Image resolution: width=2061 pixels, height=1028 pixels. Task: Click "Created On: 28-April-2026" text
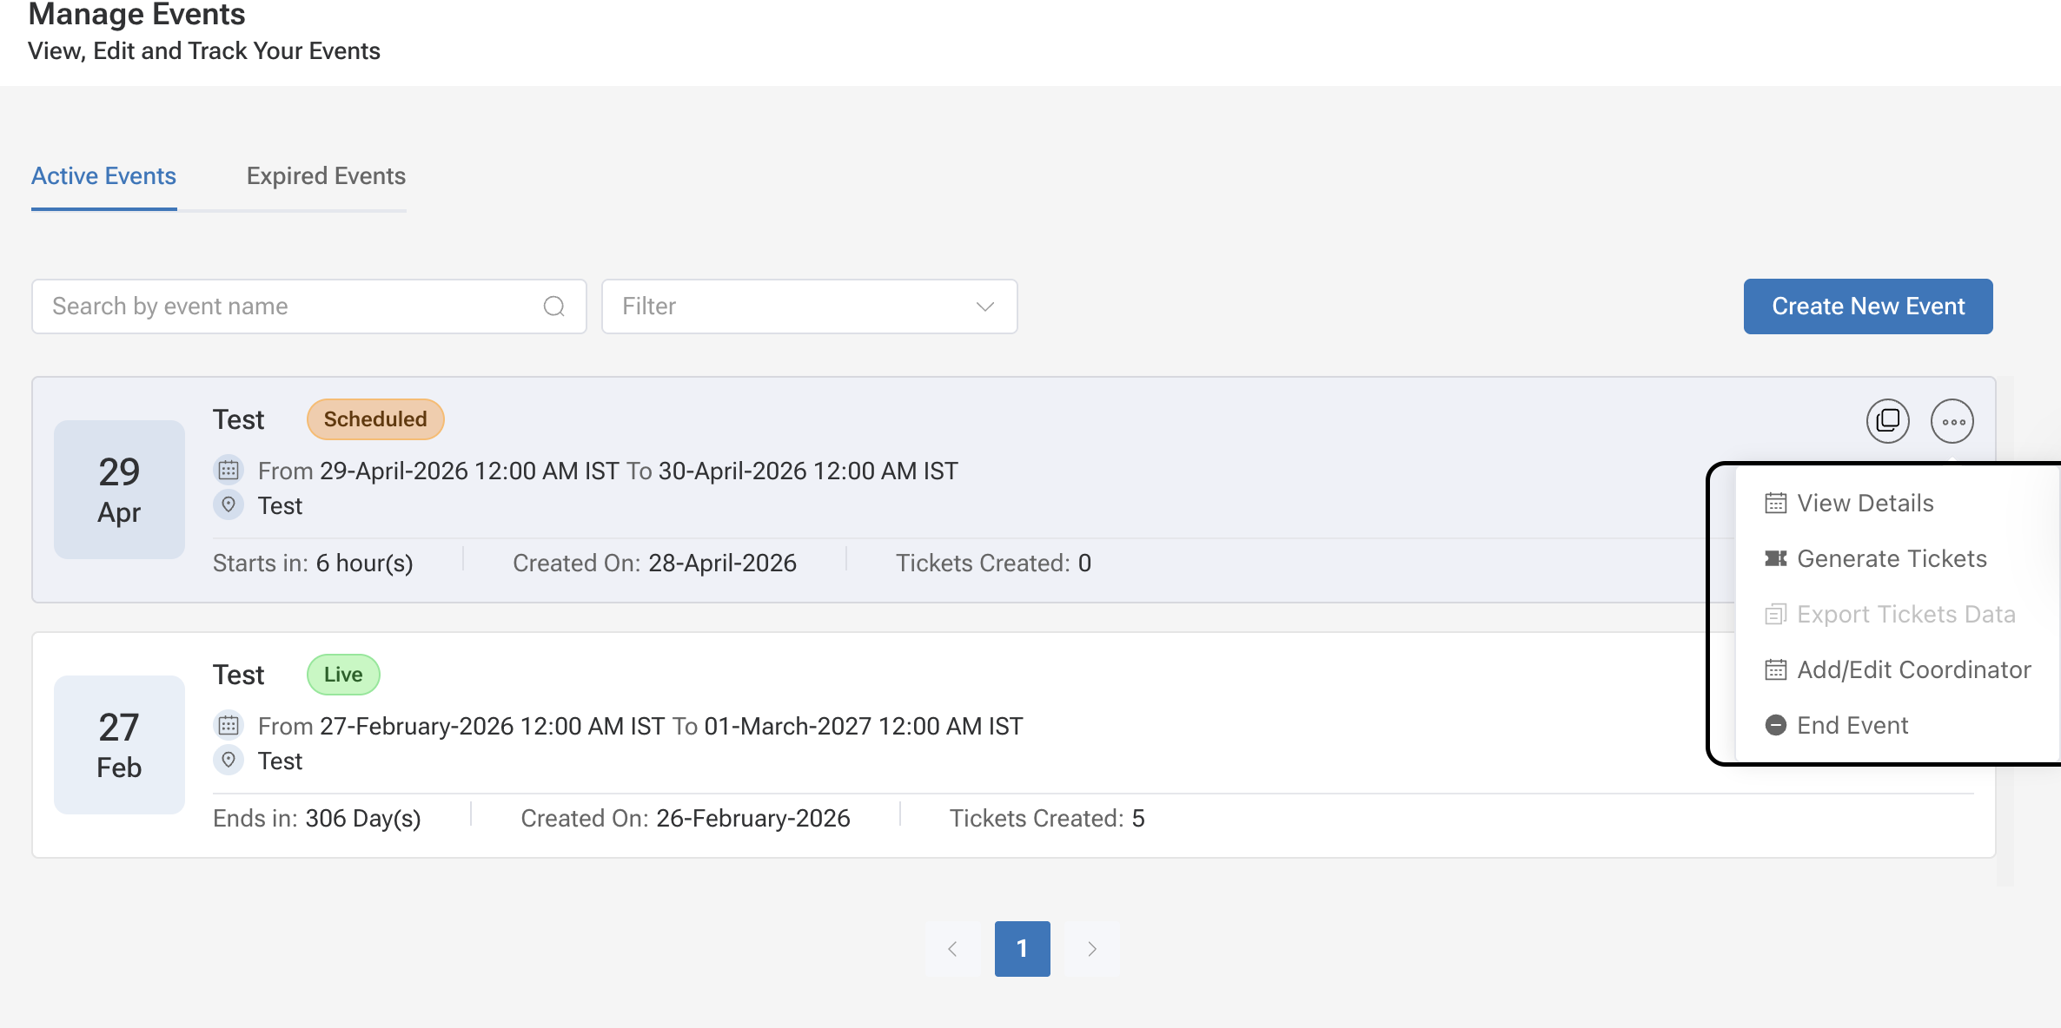(654, 563)
